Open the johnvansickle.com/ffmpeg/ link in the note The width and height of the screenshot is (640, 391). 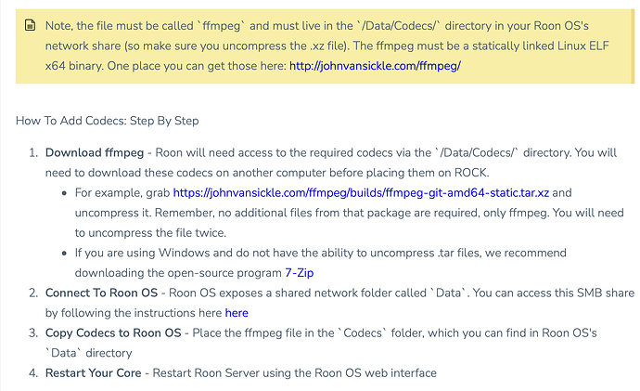coord(375,66)
